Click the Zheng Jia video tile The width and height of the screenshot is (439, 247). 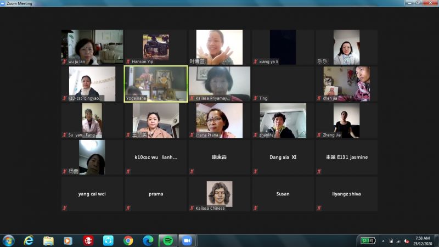(346, 120)
